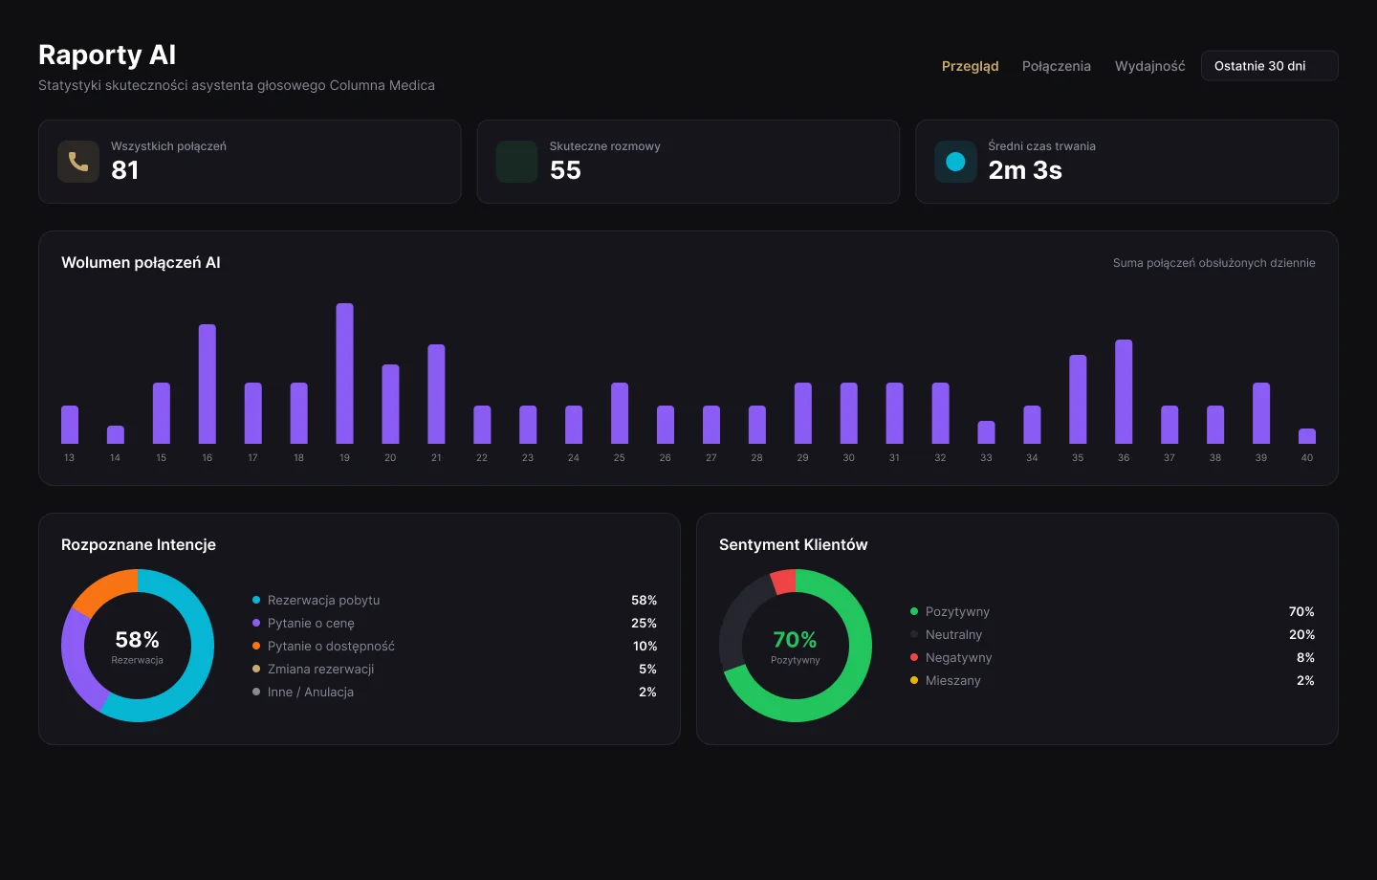The width and height of the screenshot is (1377, 880).
Task: Click the successful calls value 55
Action: point(565,170)
